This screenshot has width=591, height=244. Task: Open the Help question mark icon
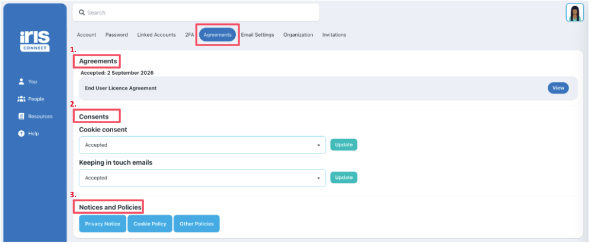point(21,134)
